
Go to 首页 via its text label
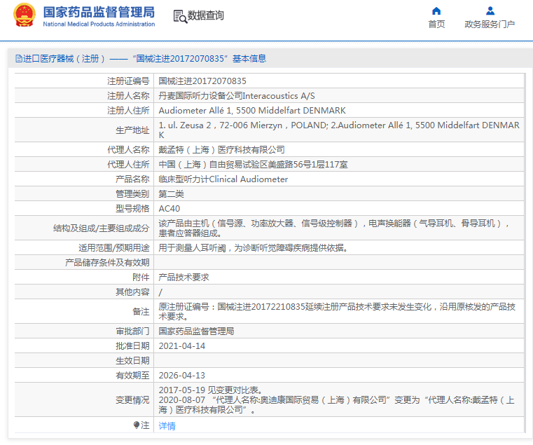pyautogui.click(x=436, y=25)
